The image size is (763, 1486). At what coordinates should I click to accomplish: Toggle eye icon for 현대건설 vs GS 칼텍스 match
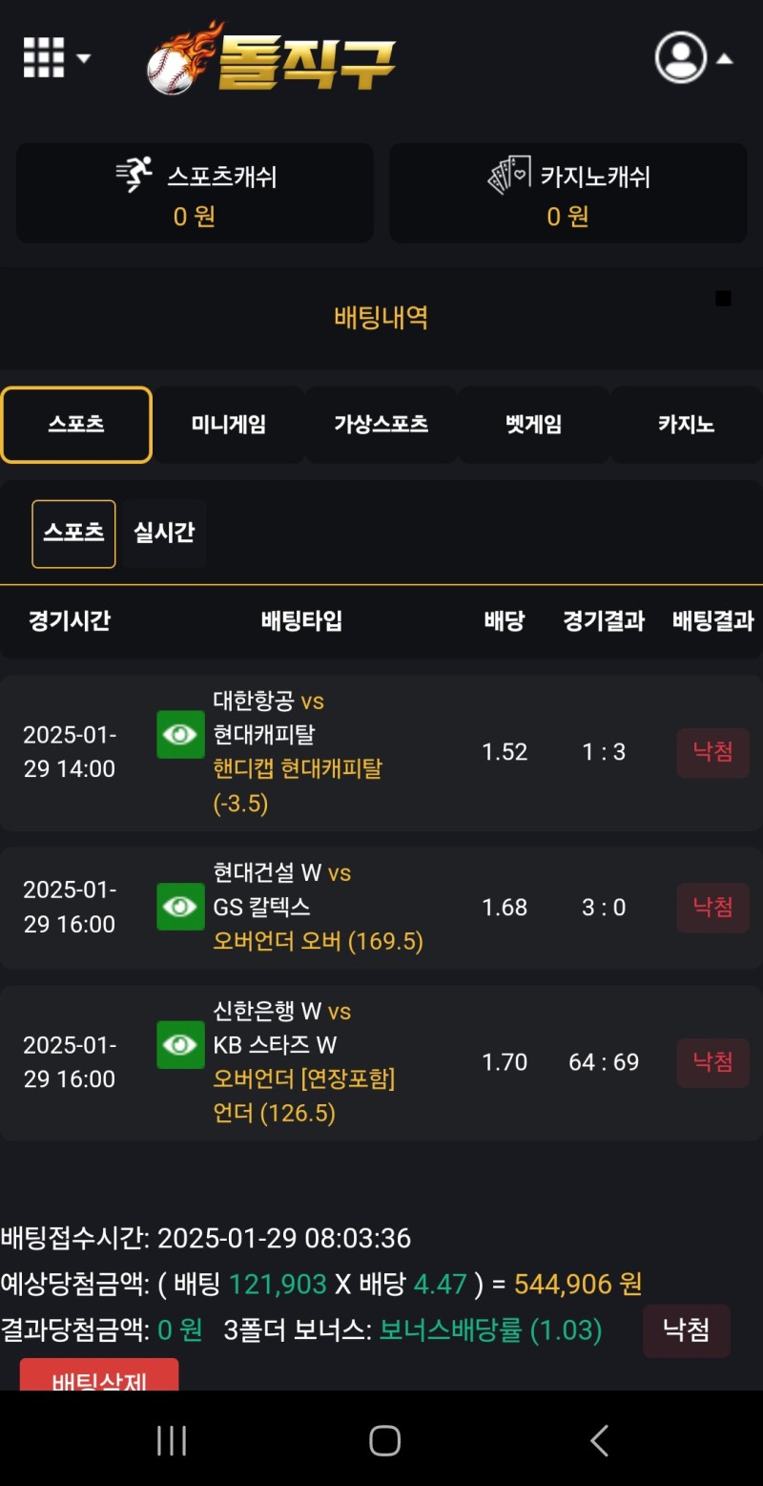click(x=180, y=907)
